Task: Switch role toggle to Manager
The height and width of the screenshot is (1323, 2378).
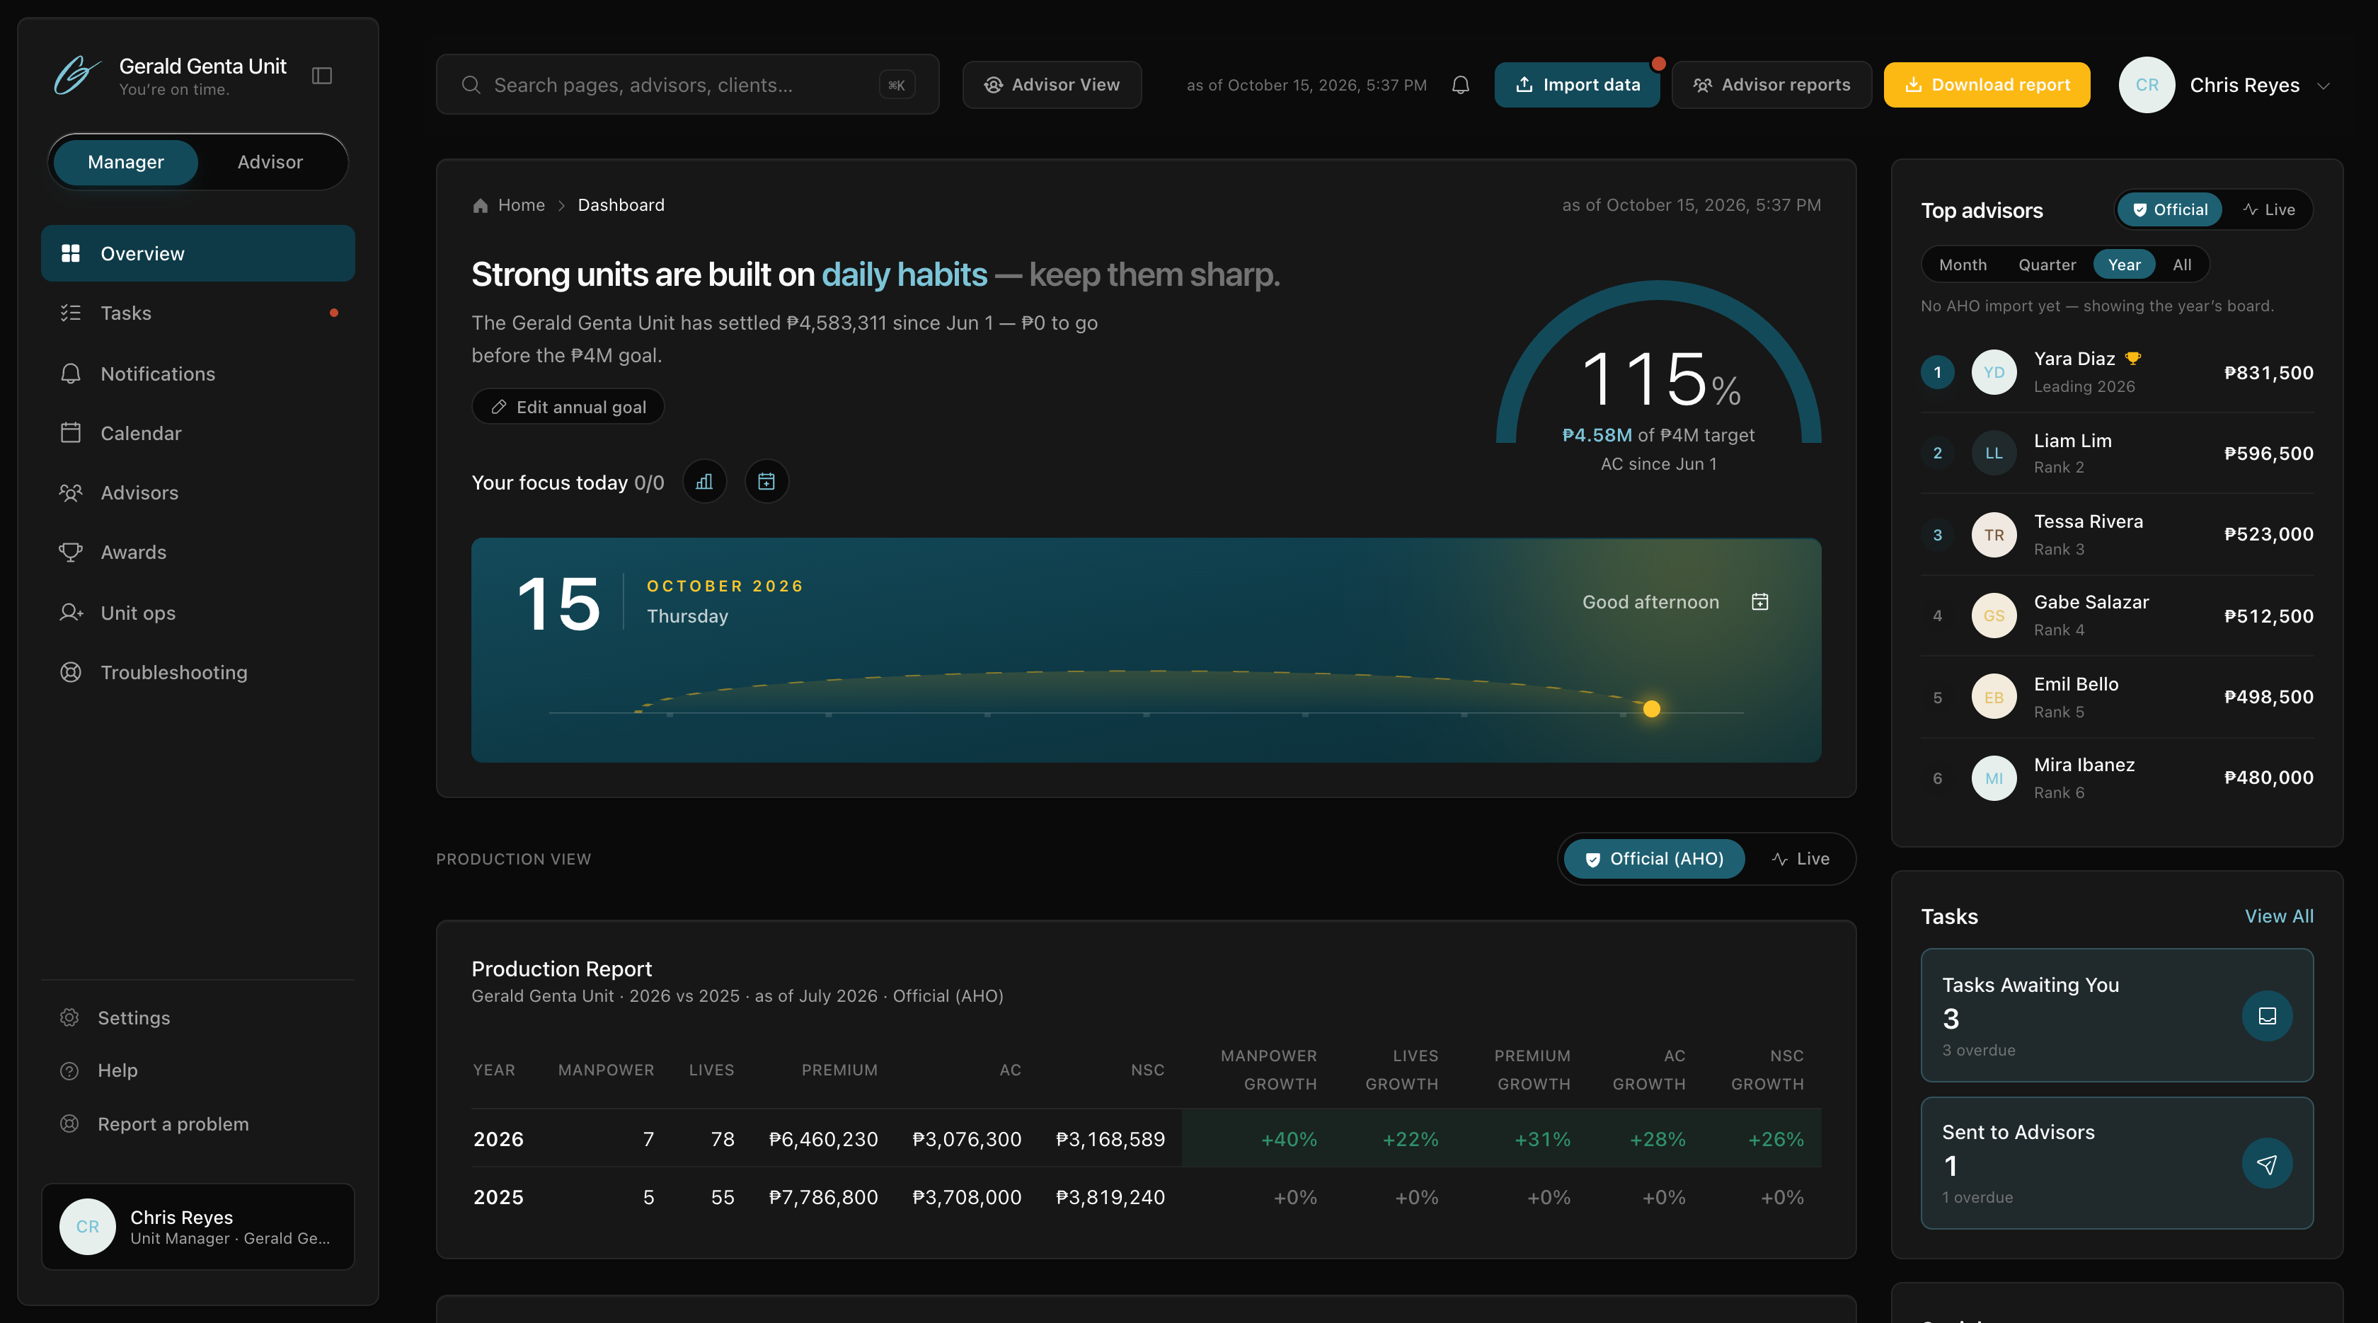Action: (x=125, y=163)
